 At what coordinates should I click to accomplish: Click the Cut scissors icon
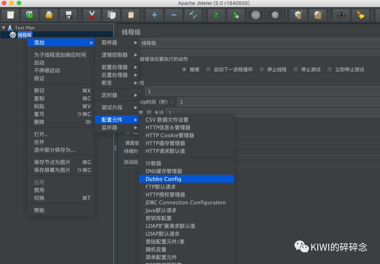click(x=92, y=15)
